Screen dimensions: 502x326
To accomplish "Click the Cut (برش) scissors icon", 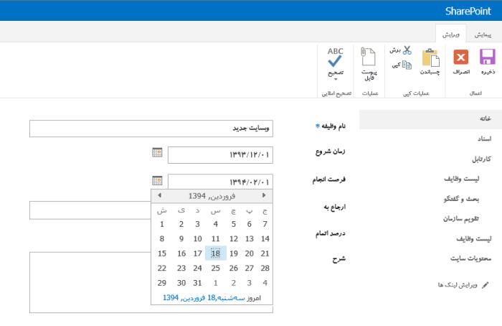I will (x=407, y=50).
